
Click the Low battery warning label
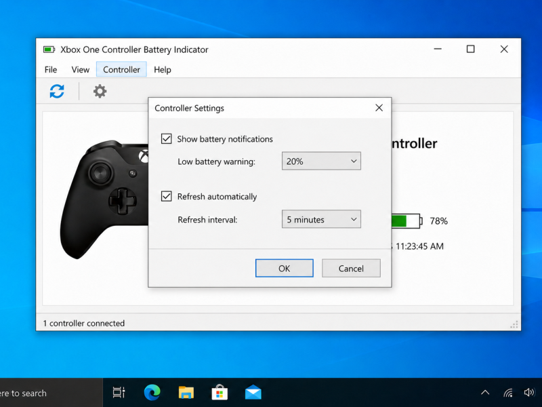(216, 161)
